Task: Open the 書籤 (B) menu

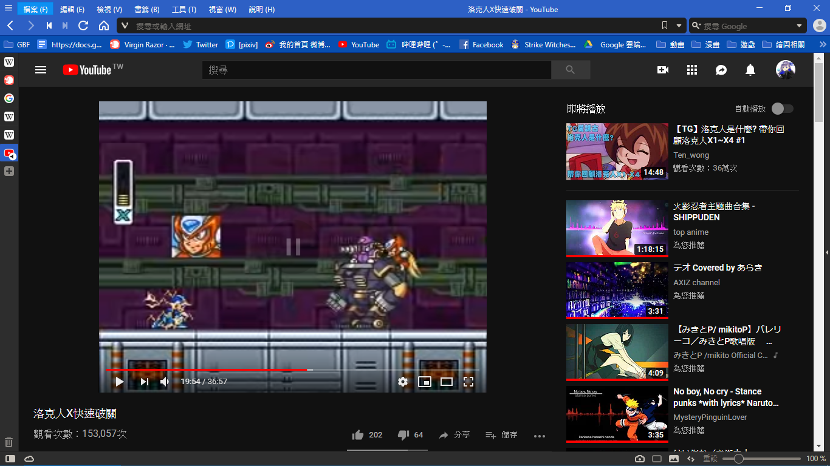Action: (147, 9)
